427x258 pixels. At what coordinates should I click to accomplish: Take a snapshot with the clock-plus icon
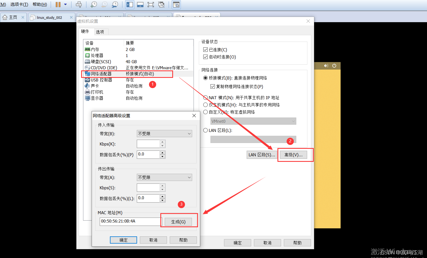point(94,4)
